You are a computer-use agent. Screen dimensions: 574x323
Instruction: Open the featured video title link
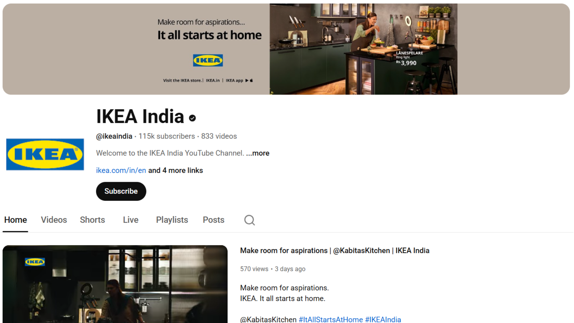point(335,251)
